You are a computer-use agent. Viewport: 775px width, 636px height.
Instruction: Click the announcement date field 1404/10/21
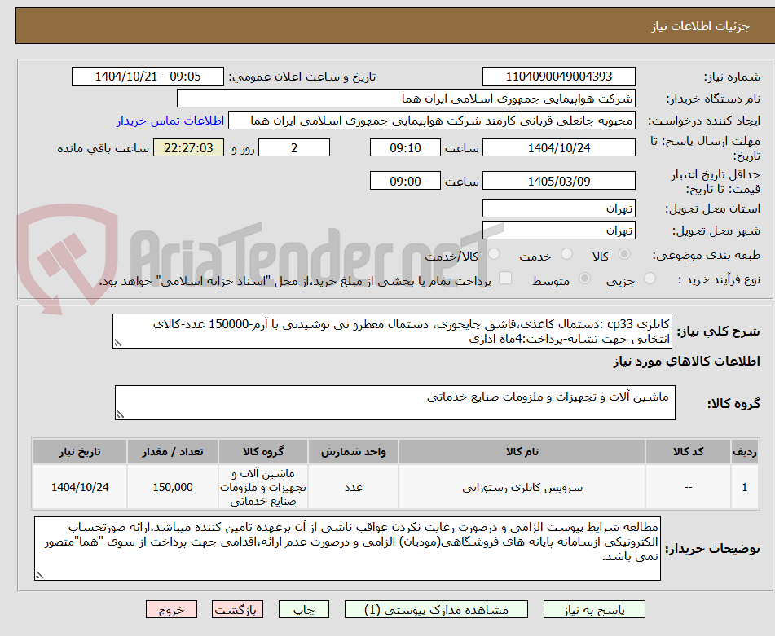147,76
